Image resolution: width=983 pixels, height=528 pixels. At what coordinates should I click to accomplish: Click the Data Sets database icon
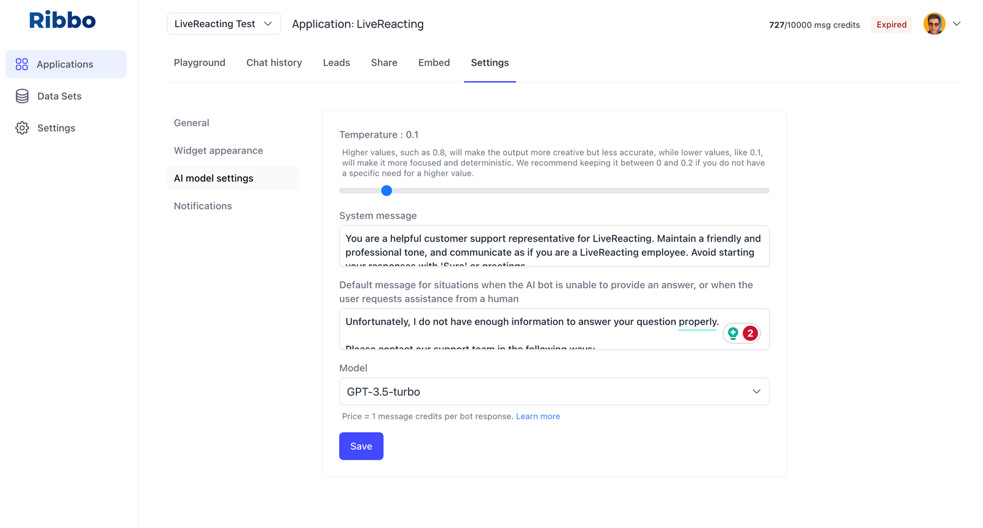(x=22, y=96)
